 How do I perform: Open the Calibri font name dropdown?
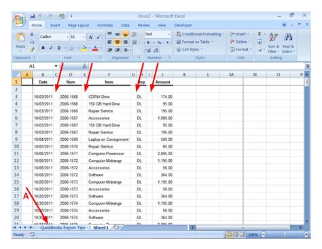(x=67, y=37)
